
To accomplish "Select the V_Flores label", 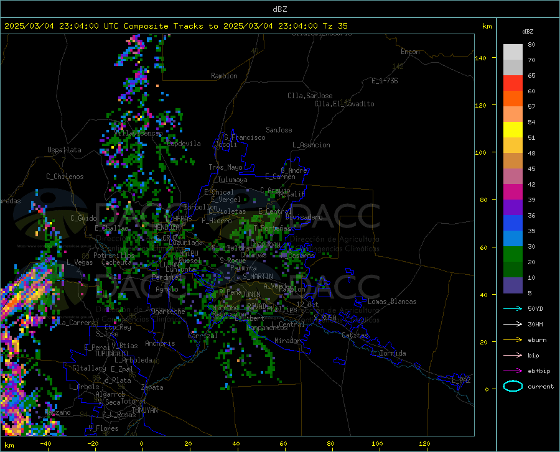I will [103, 428].
